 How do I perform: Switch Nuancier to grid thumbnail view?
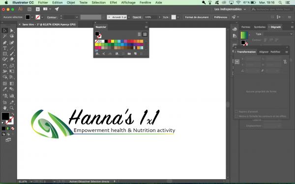point(145,34)
